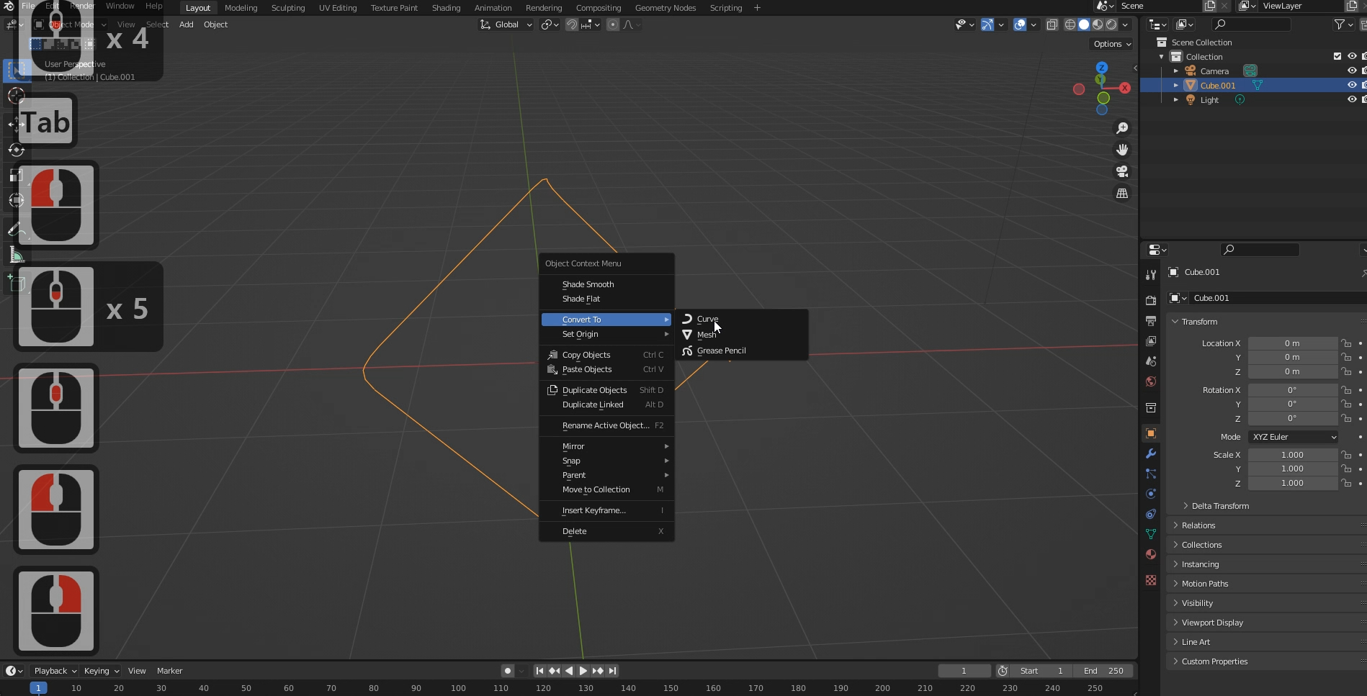Toggle the Scale Z lock icon
The image size is (1367, 696).
pyautogui.click(x=1346, y=483)
